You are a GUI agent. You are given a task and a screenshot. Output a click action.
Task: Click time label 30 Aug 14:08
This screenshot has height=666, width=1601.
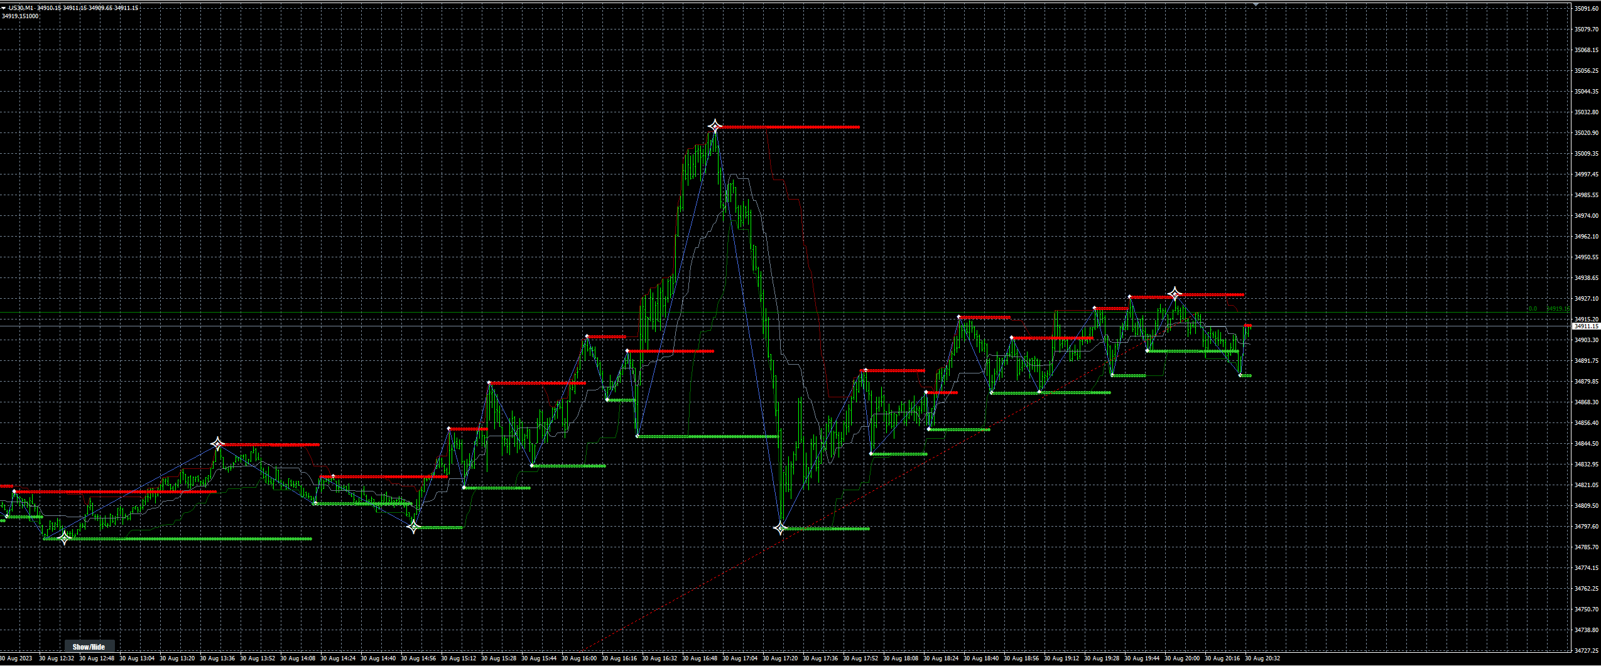[x=298, y=659]
